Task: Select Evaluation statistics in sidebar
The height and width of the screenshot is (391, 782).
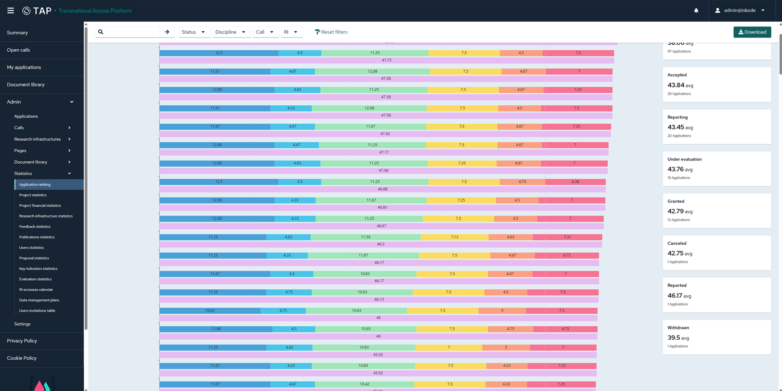Action: pos(35,279)
